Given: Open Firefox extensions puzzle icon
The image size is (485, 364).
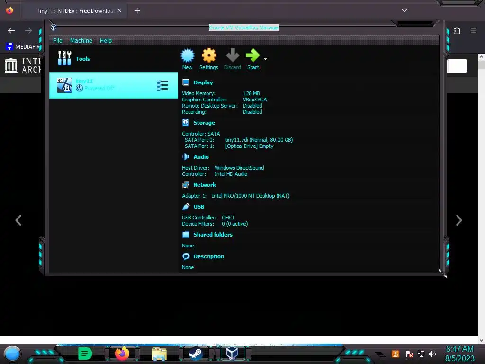Looking at the screenshot, I should coord(457,30).
